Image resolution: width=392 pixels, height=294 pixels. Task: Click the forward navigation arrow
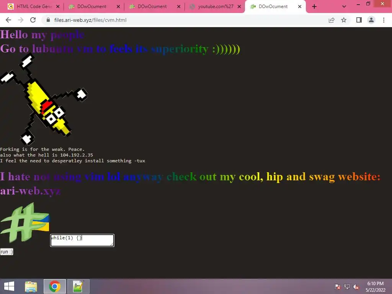point(21,20)
